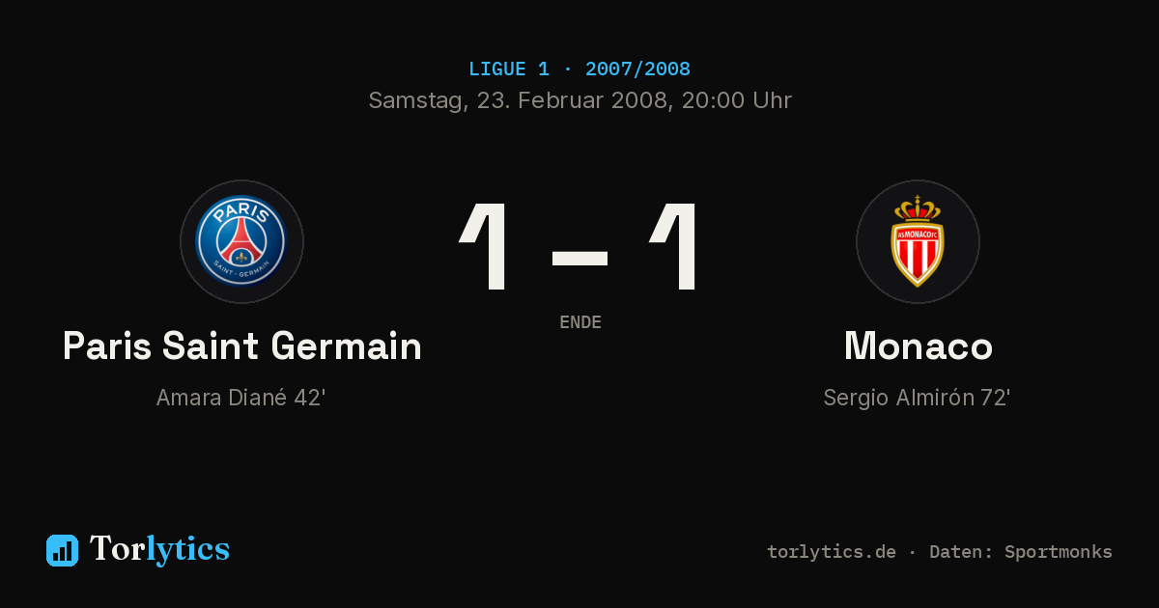Click the home score digit 1
This screenshot has width=1159, height=608.
(485, 246)
